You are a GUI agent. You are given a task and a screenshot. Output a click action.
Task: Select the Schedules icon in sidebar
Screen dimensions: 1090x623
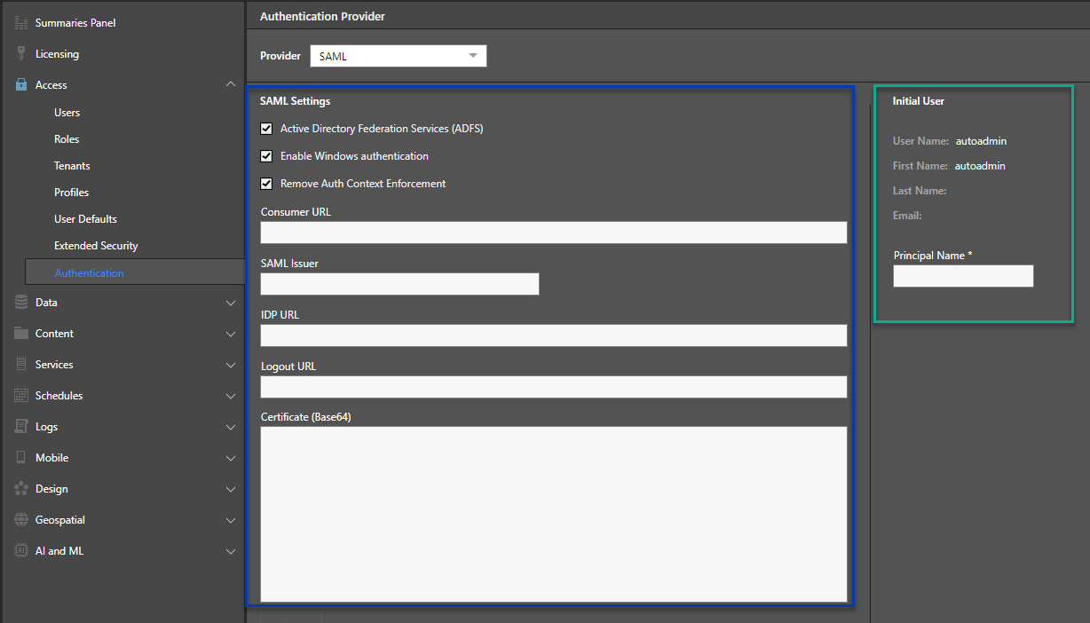tap(20, 395)
